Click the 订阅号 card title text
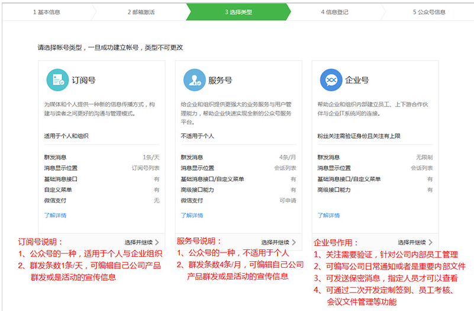The image size is (474, 311). coord(83,81)
